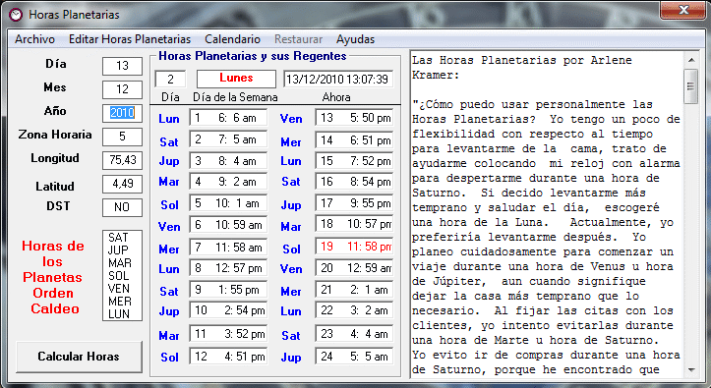
Task: Click the 'DST' label
Action: pos(58,206)
